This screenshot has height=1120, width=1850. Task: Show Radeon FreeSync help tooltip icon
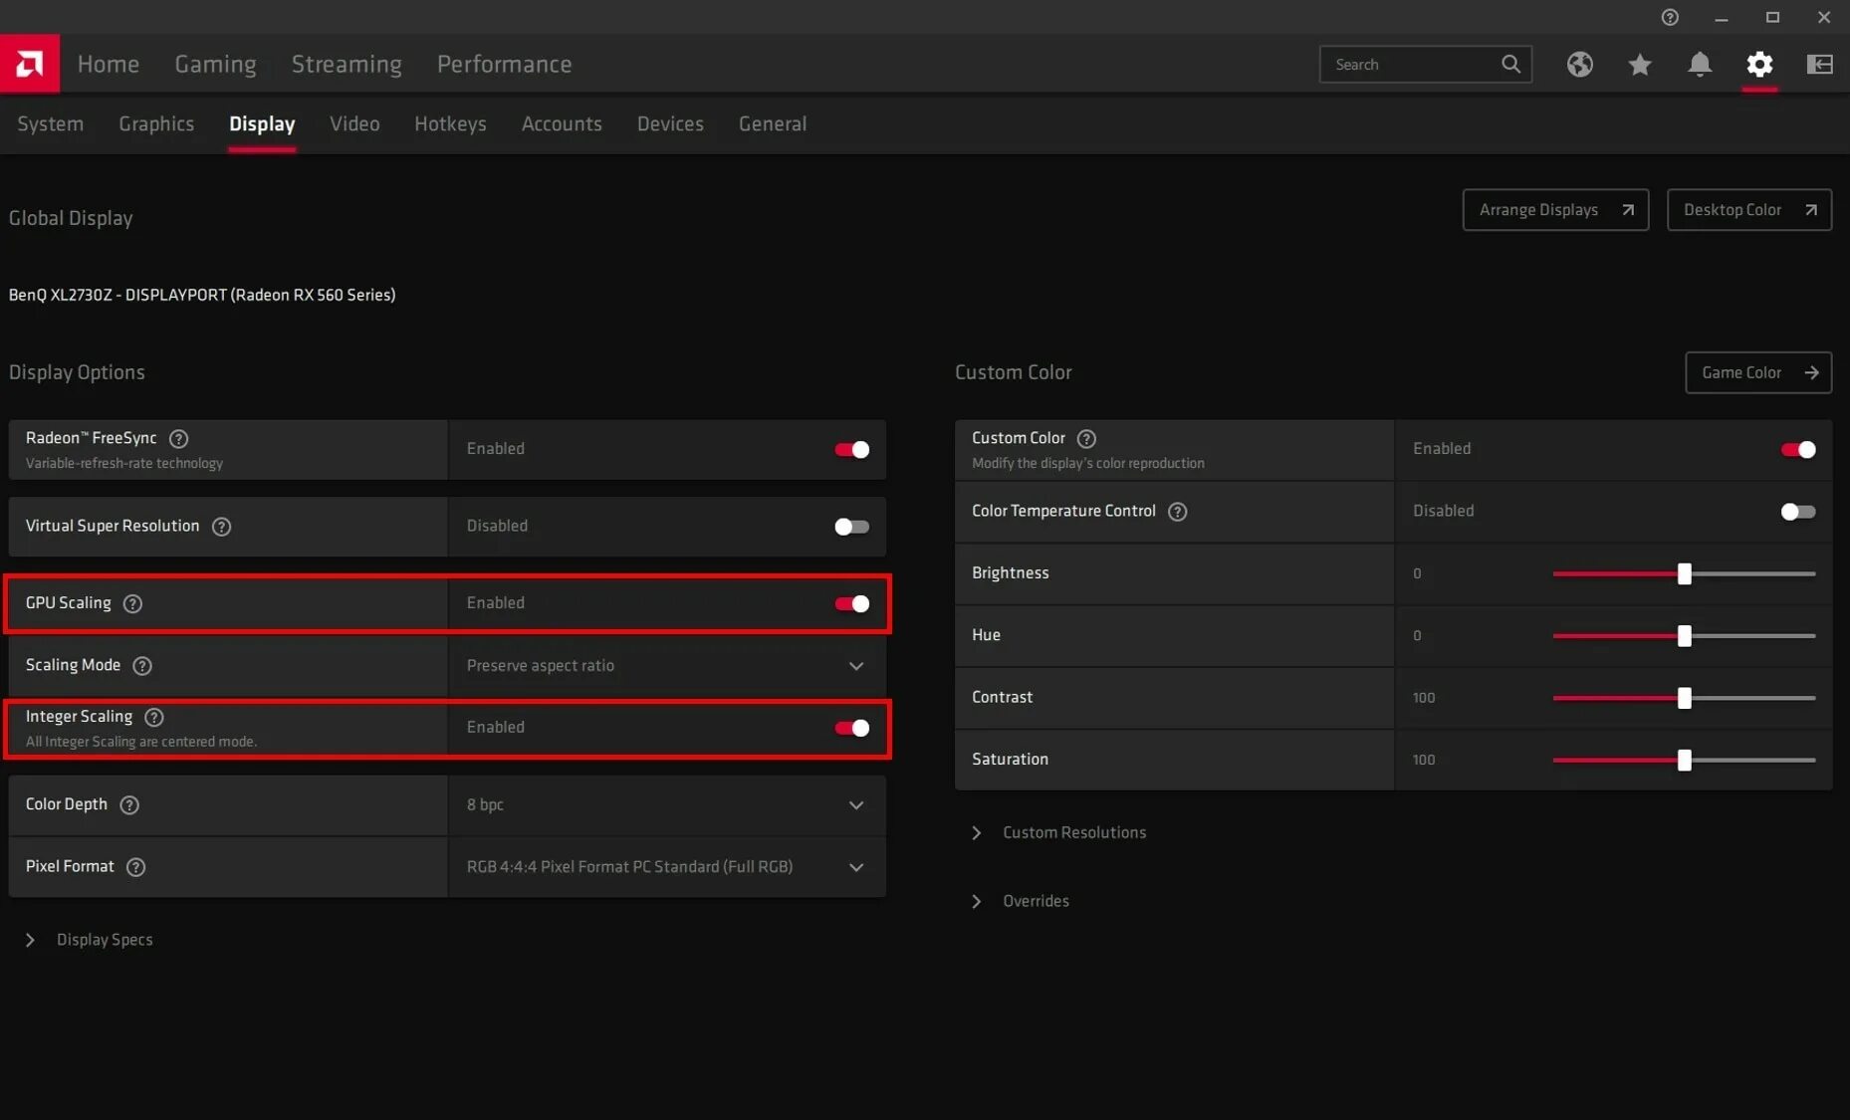179,439
